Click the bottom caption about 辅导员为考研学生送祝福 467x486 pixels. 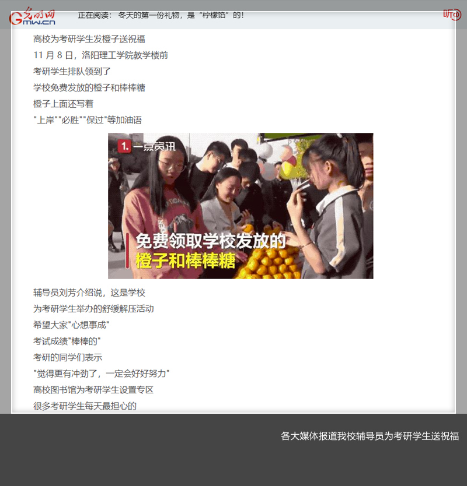tap(370, 436)
